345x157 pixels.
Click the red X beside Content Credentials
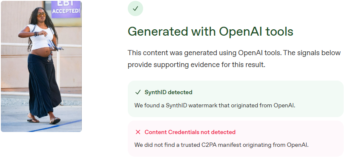(138, 132)
